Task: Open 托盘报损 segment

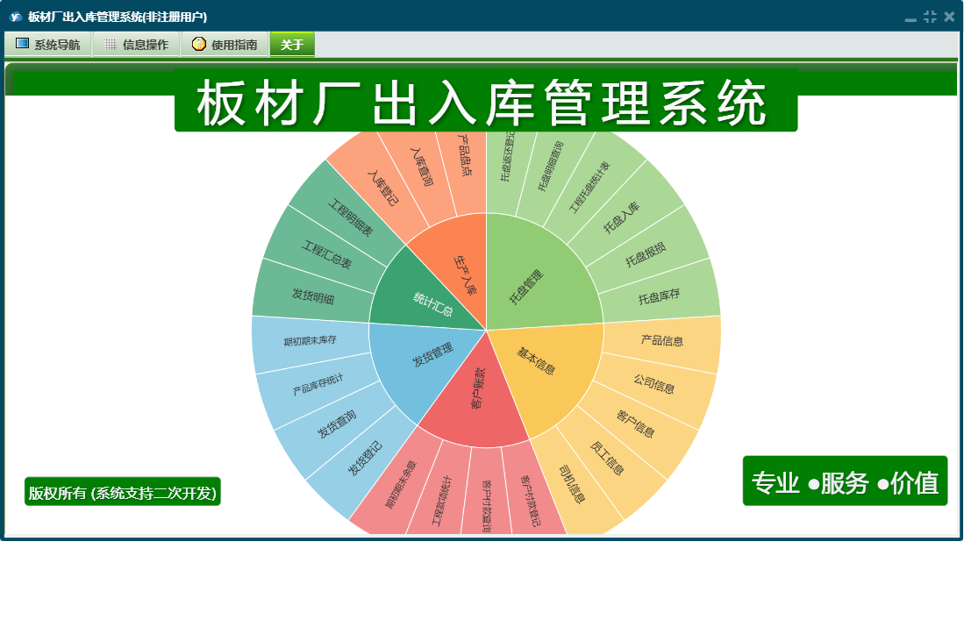Action: (x=646, y=253)
